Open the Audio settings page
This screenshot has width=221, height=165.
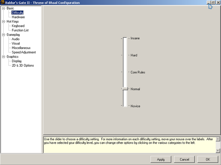15,39
